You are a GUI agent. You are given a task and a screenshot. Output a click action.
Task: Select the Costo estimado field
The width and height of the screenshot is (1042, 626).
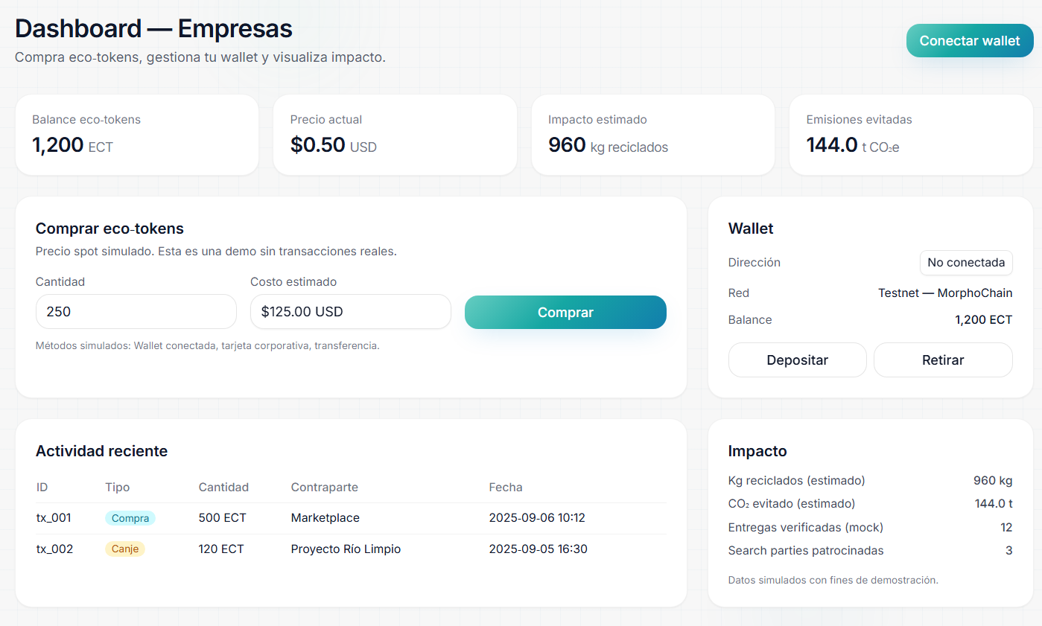pyautogui.click(x=351, y=311)
